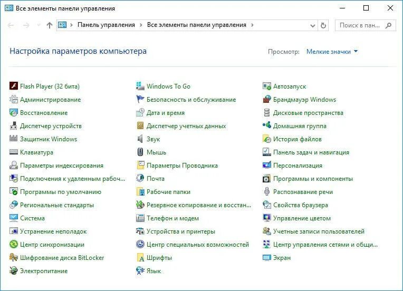Image resolution: width=403 pixels, height=291 pixels.
Task: Open Устранение неполадок link
Action: (x=53, y=231)
